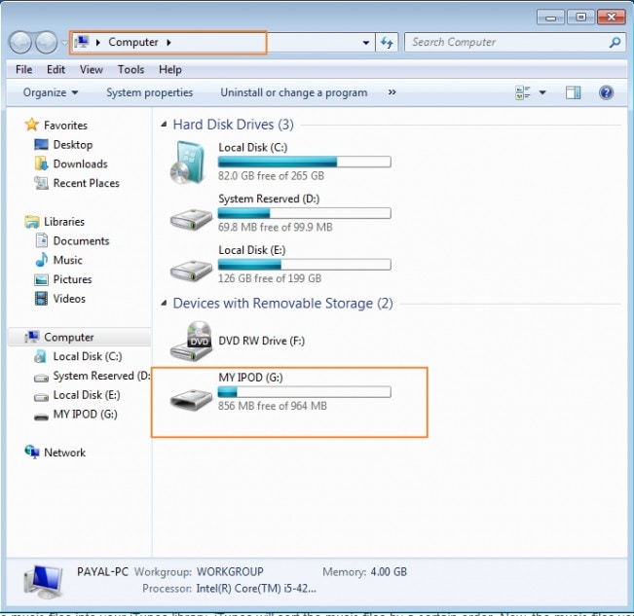
Task: Open the File menu
Action: click(x=23, y=69)
